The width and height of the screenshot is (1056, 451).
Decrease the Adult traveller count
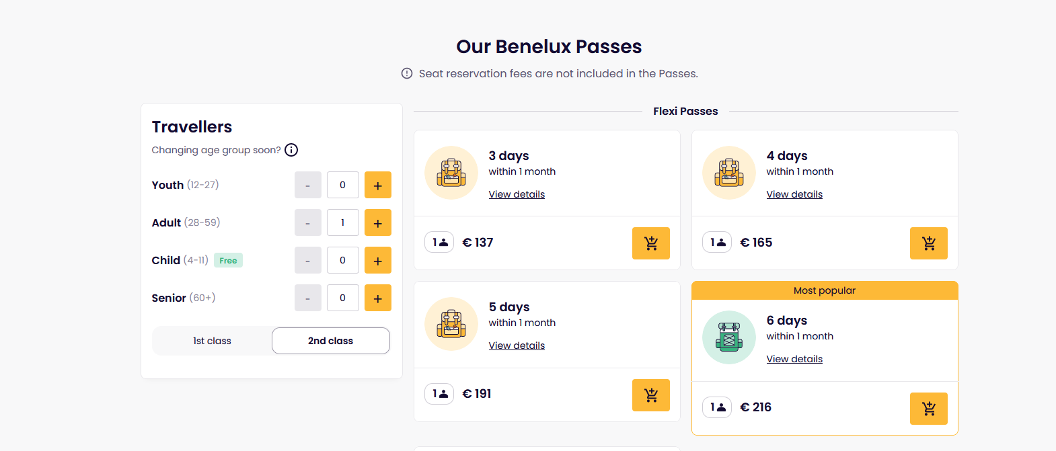(x=308, y=223)
